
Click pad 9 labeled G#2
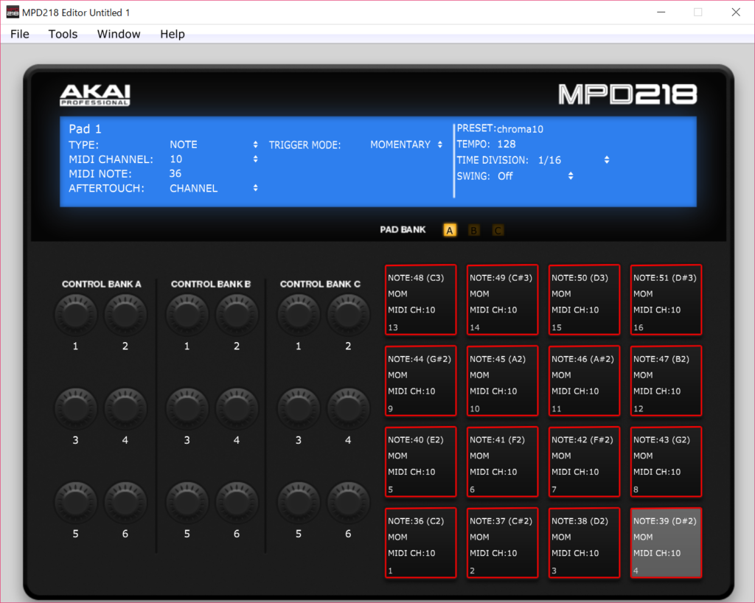420,381
